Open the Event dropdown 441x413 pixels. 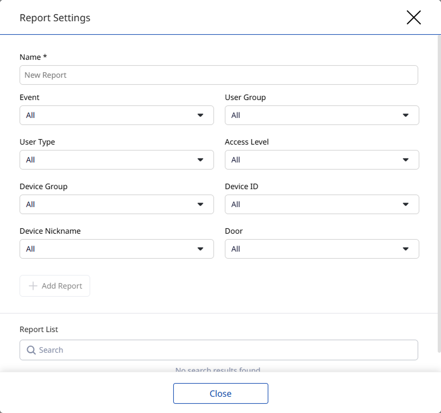pos(116,115)
